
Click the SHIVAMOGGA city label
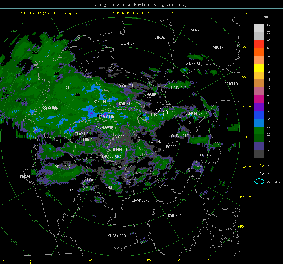tap(118, 236)
